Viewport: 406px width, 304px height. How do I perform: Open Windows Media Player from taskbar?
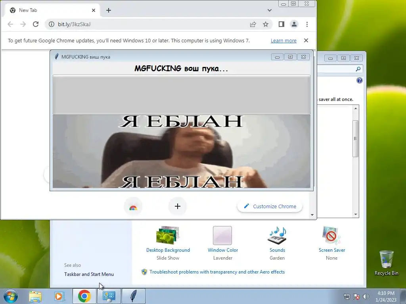(59, 296)
